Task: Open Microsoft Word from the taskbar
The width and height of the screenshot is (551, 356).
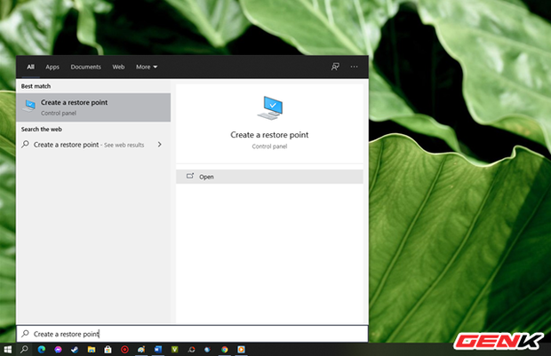Action: coord(157,350)
